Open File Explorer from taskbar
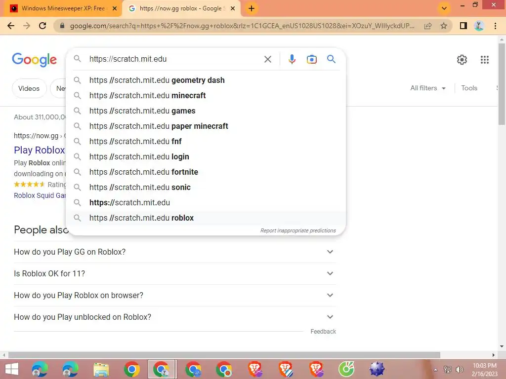 click(x=101, y=369)
